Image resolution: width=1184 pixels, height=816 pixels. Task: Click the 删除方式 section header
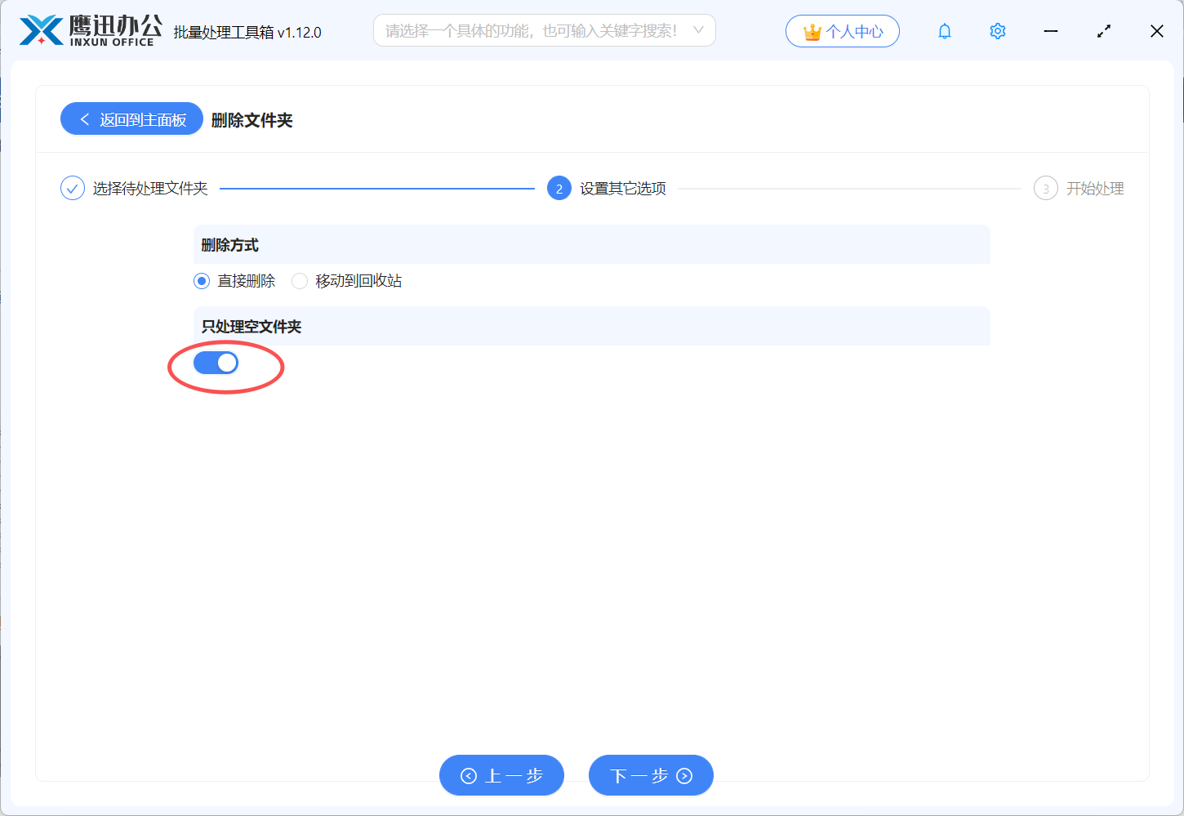tap(230, 245)
